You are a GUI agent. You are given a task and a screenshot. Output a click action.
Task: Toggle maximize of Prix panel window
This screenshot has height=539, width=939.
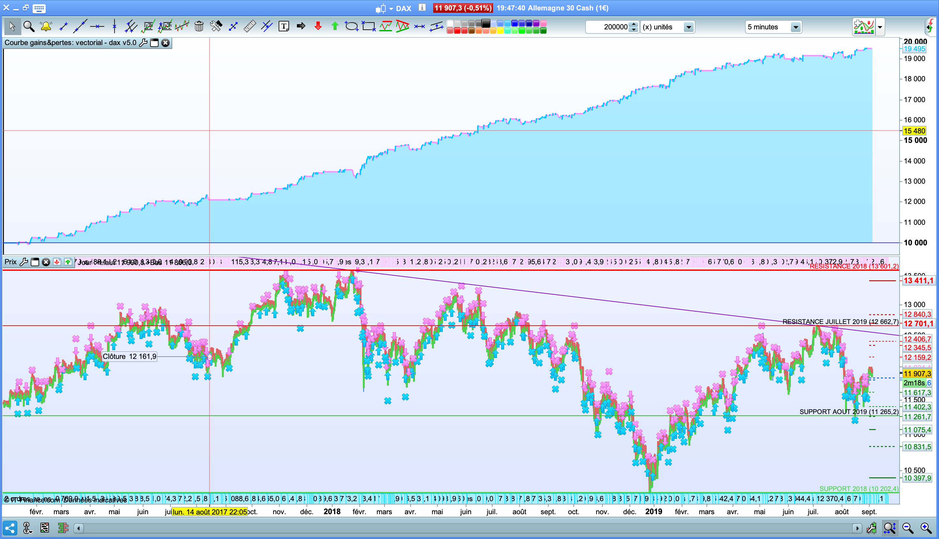point(35,262)
